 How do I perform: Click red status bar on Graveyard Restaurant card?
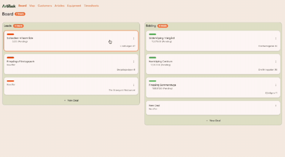(10, 81)
